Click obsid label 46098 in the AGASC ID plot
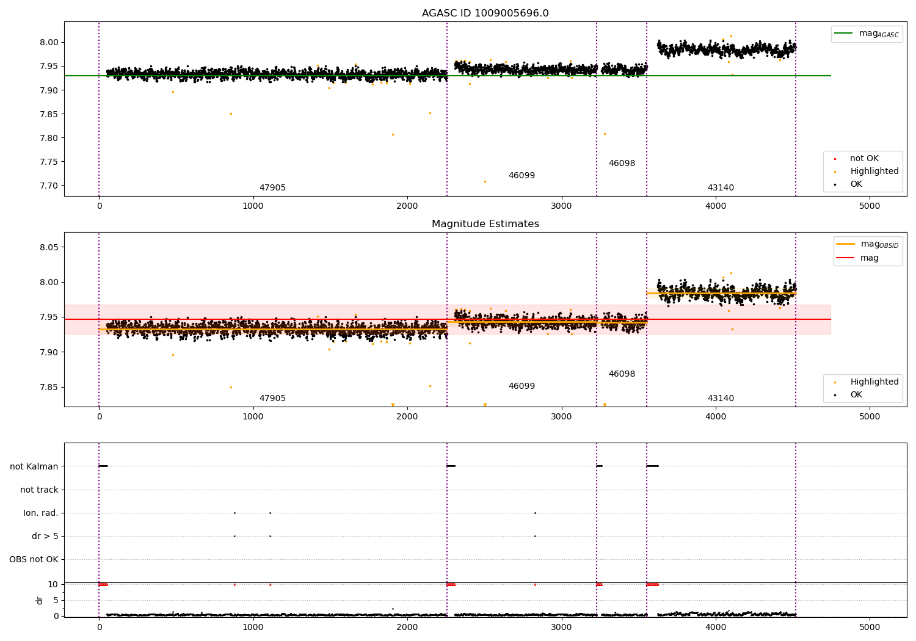This screenshot has height=641, width=916. coord(622,164)
